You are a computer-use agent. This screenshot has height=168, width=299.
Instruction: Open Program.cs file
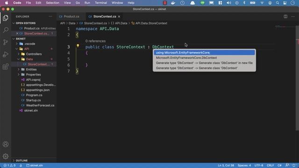tap(34, 95)
